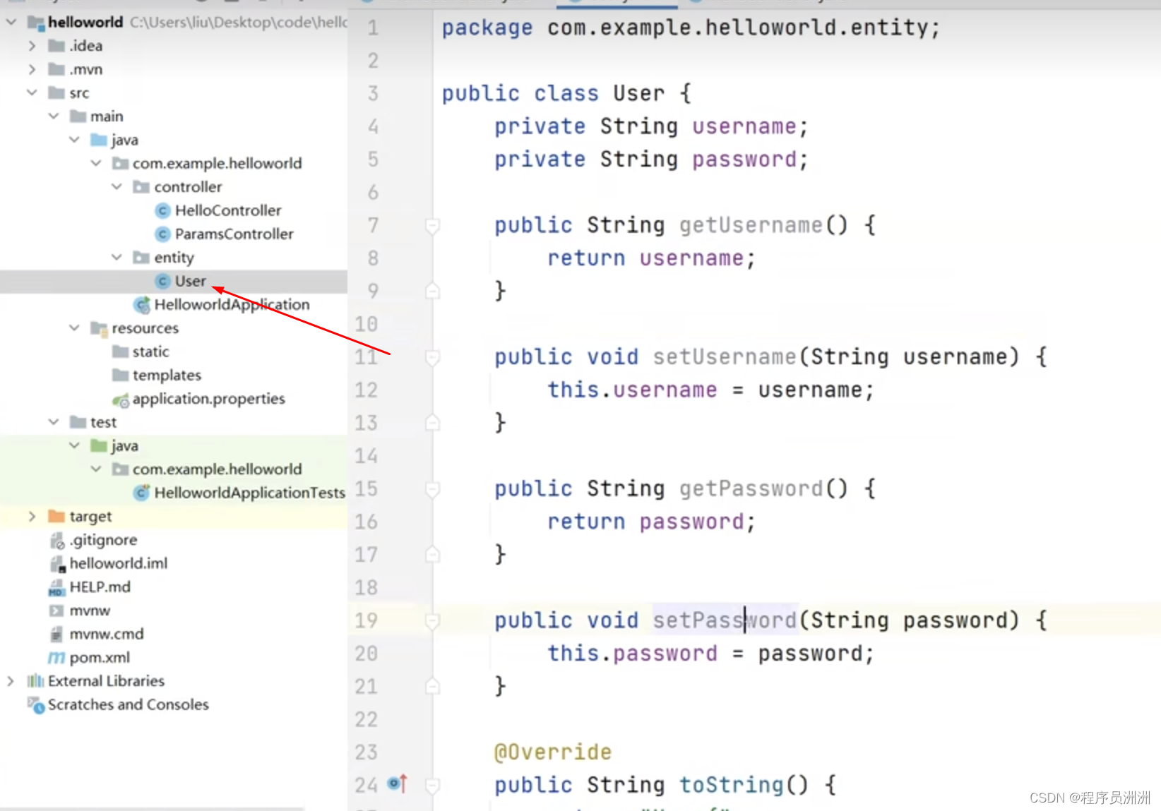Expand the .mvn folder
The height and width of the screenshot is (811, 1161).
click(x=32, y=69)
